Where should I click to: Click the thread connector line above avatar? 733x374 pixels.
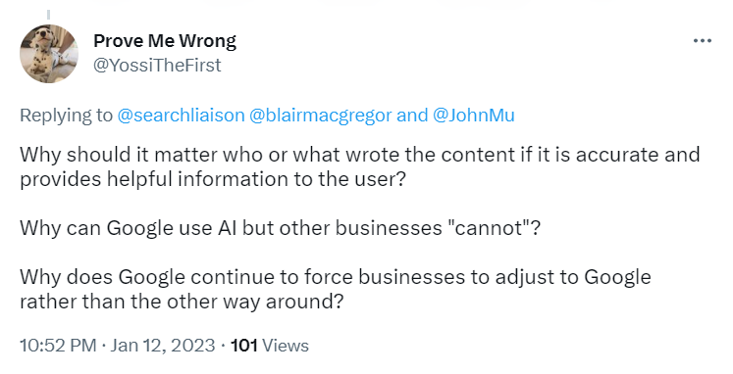49,15
